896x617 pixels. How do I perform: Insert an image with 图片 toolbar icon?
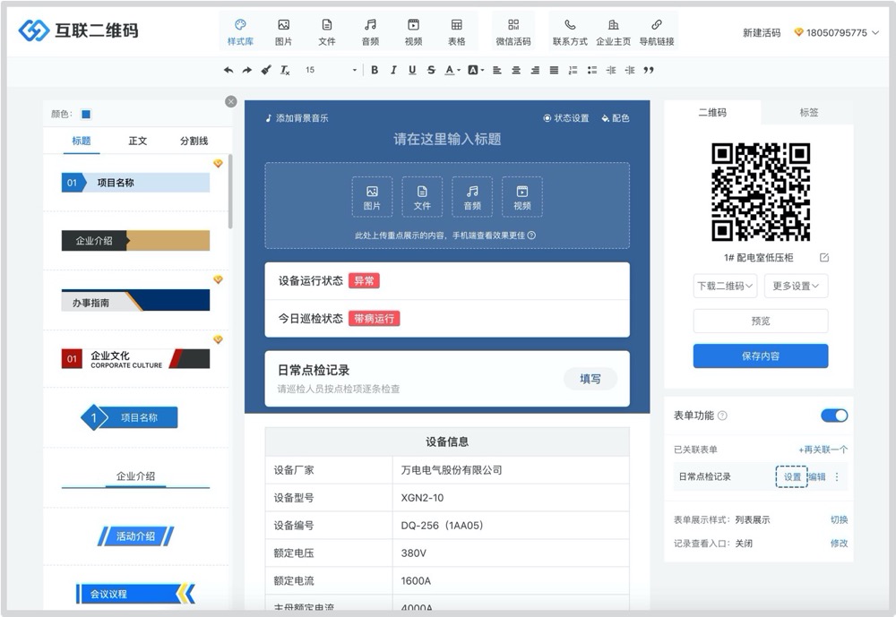(283, 31)
